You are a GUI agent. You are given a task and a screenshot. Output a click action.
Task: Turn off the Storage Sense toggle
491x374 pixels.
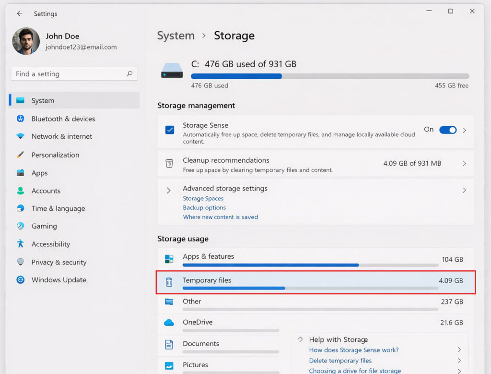(x=448, y=130)
